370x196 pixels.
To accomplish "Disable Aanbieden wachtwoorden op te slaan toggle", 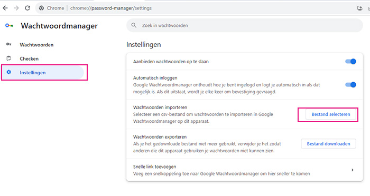I will point(350,62).
